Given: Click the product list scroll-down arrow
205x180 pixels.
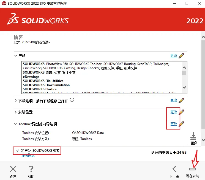Looking at the screenshot, I should click(x=184, y=87).
